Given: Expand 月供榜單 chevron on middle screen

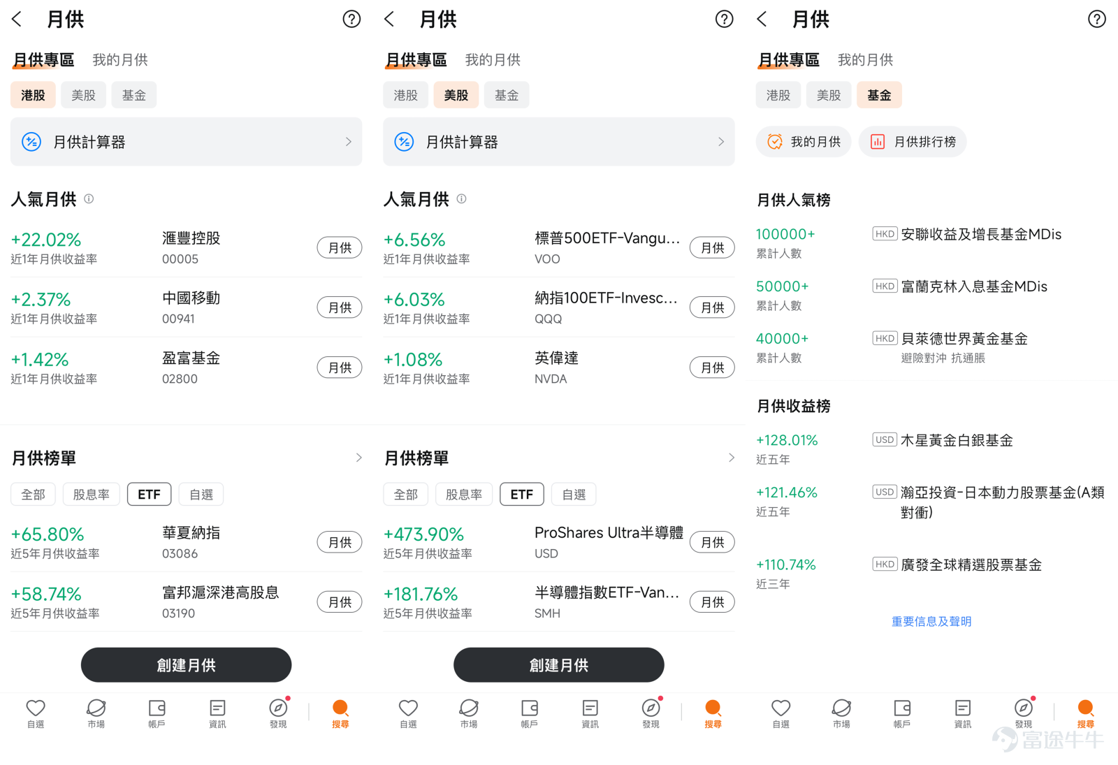Looking at the screenshot, I should point(731,458).
